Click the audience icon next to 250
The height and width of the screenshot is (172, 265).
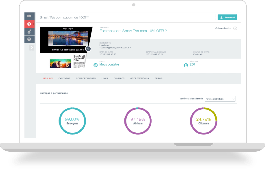[x=186, y=65]
